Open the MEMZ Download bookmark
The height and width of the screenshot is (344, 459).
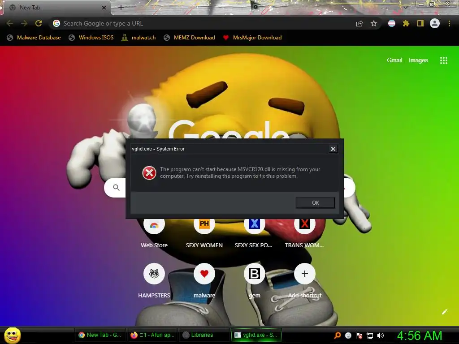(x=190, y=38)
